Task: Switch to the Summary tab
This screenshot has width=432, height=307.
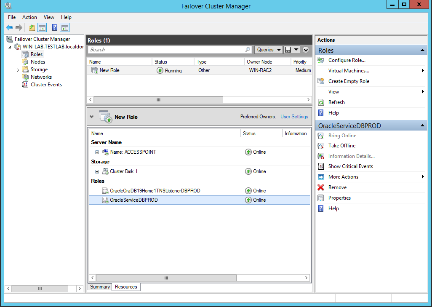Action: (x=99, y=287)
